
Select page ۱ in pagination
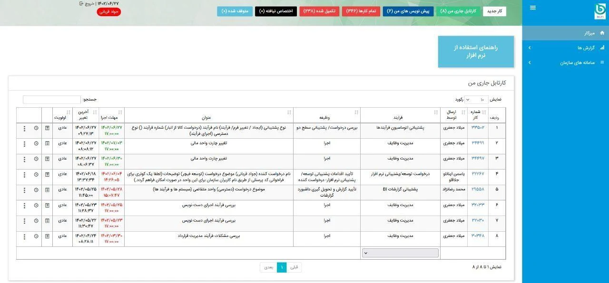(282, 267)
